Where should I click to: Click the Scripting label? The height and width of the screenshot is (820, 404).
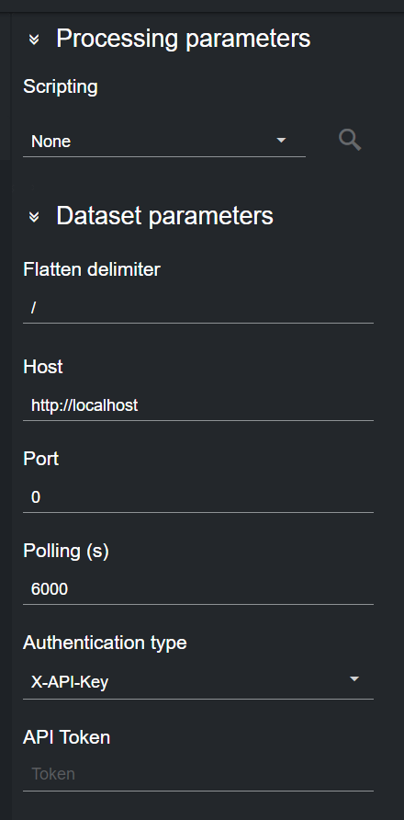click(61, 86)
